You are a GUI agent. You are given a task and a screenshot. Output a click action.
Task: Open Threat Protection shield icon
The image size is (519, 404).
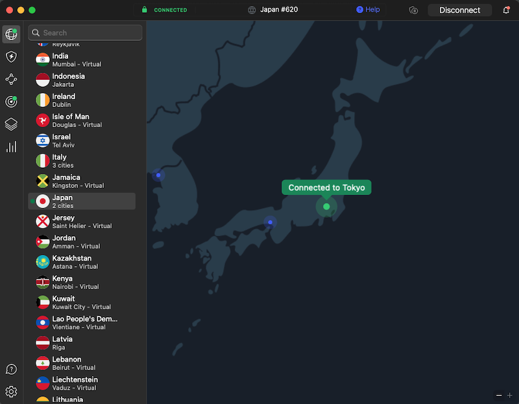11,56
